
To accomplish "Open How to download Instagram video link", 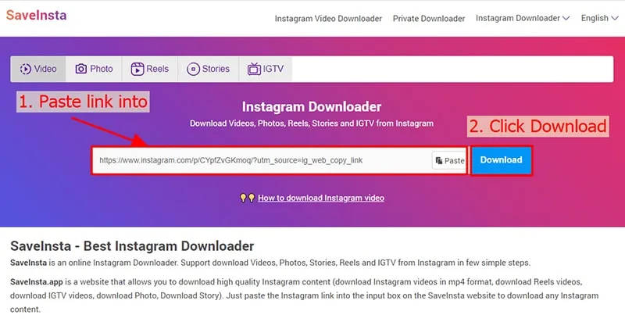I will (321, 198).
